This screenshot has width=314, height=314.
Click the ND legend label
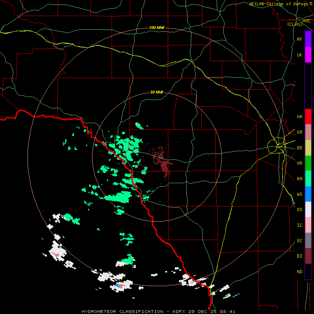[x=299, y=272]
